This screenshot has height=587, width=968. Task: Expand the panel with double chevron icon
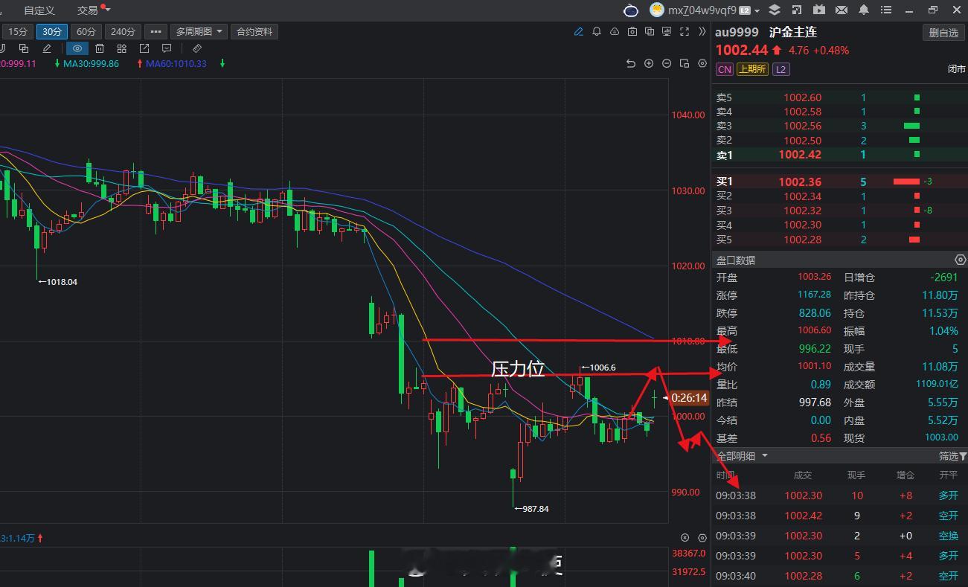click(x=702, y=32)
